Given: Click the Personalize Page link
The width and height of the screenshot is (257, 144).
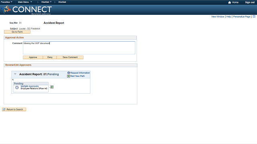Looking at the screenshot, I should click(242, 17).
